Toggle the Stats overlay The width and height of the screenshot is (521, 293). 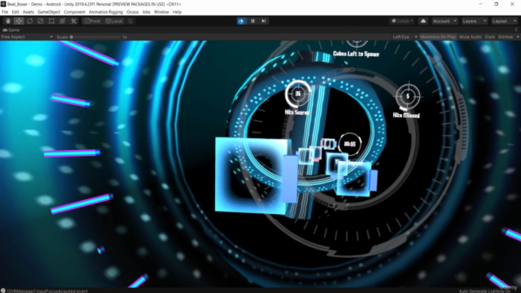click(x=490, y=37)
